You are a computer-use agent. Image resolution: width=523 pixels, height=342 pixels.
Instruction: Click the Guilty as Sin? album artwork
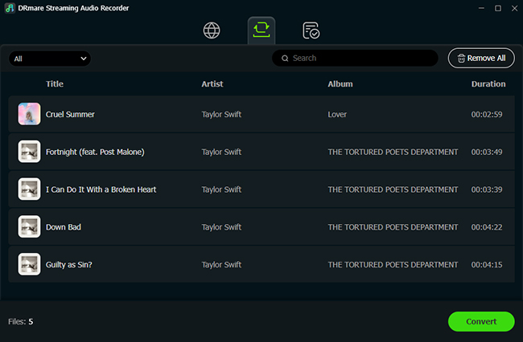[x=29, y=264]
